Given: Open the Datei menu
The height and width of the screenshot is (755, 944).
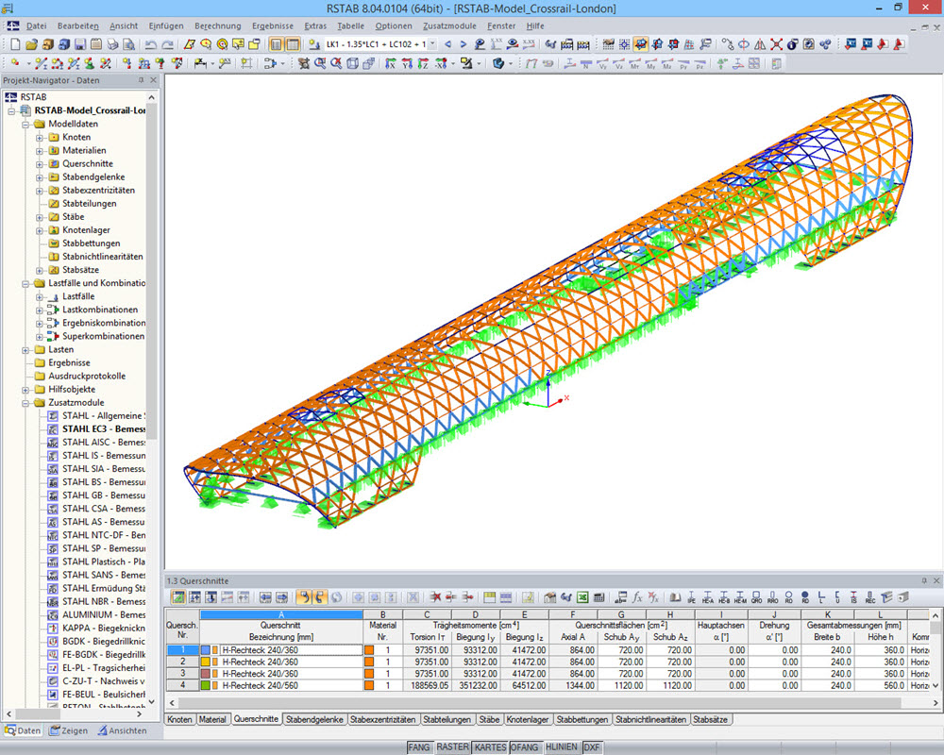Looking at the screenshot, I should tap(36, 25).
